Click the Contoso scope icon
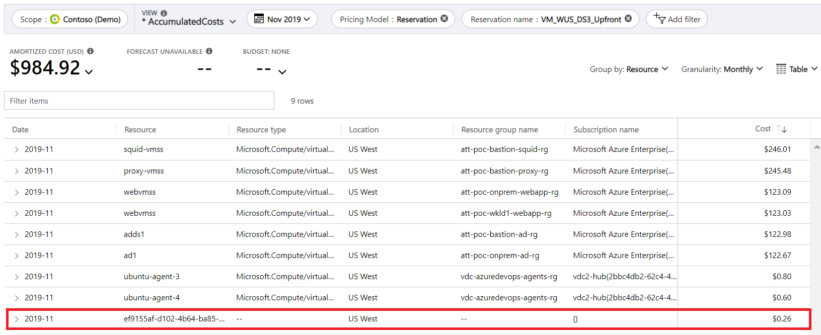The height and width of the screenshot is (335, 821). tap(55, 19)
